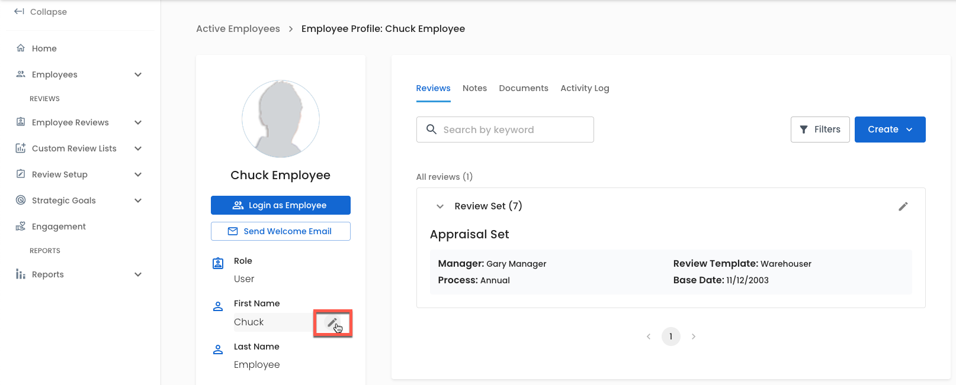
Task: Open the Create dropdown arrow
Action: 909,130
